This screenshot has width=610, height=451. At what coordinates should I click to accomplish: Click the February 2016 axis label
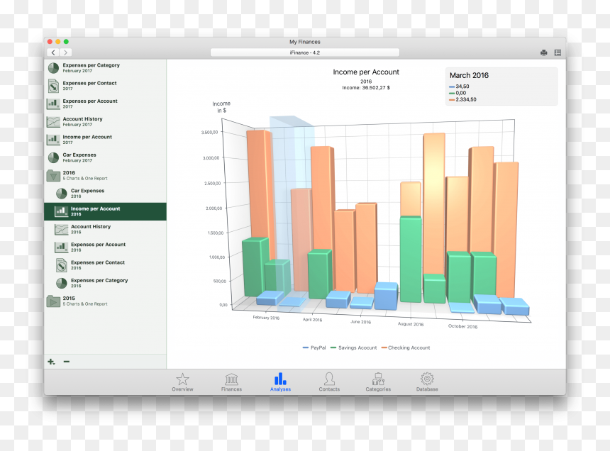[266, 318]
